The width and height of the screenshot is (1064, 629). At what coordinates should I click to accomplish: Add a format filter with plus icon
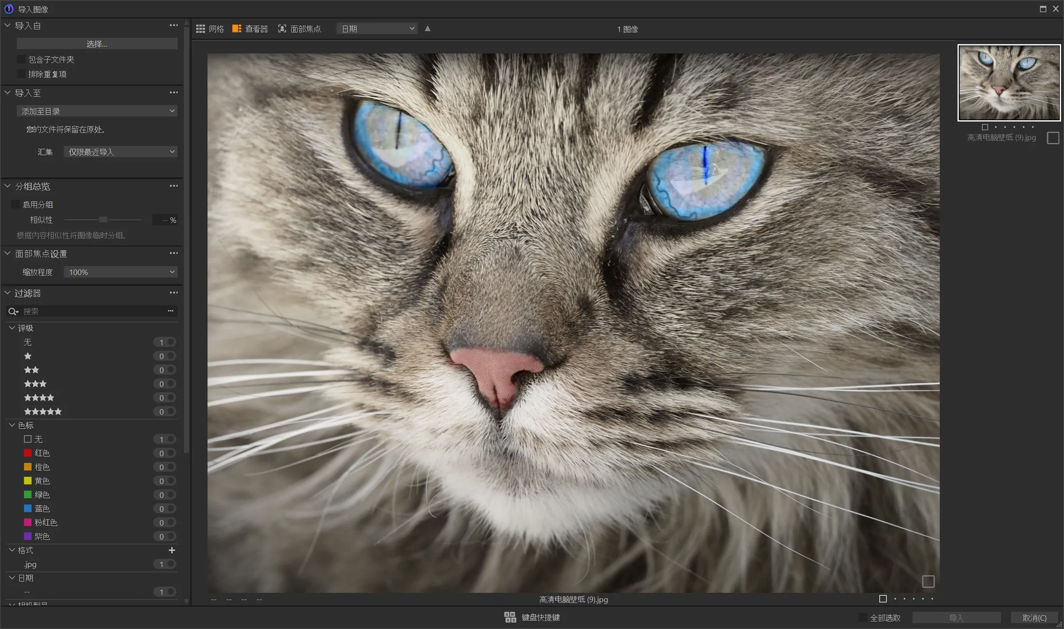(x=172, y=550)
